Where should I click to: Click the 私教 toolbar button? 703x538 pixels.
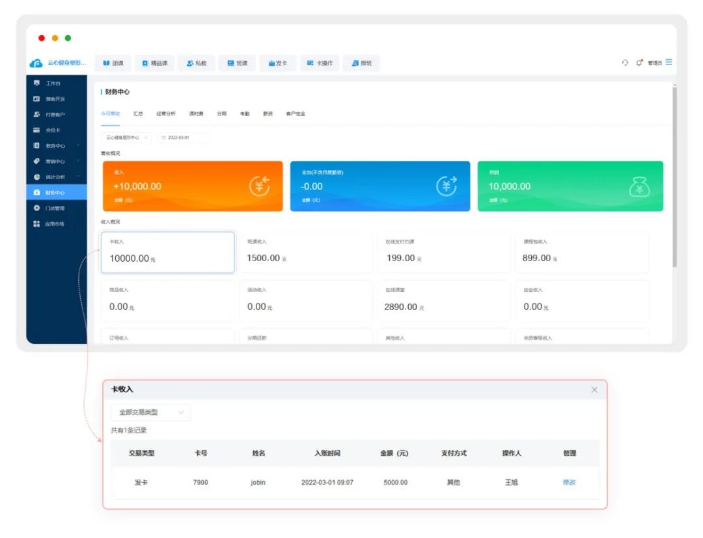197,63
